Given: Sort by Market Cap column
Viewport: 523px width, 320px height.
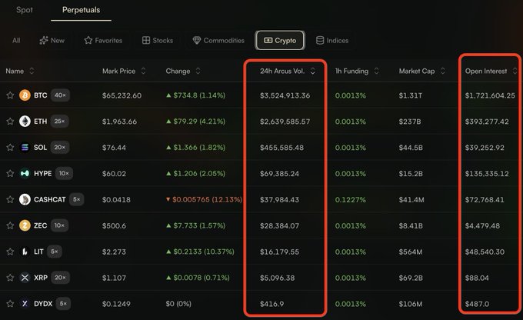Looking at the screenshot, I should tap(422, 71).
